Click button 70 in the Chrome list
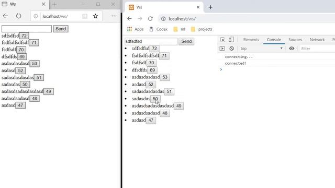335x188 pixels. (x=151, y=63)
